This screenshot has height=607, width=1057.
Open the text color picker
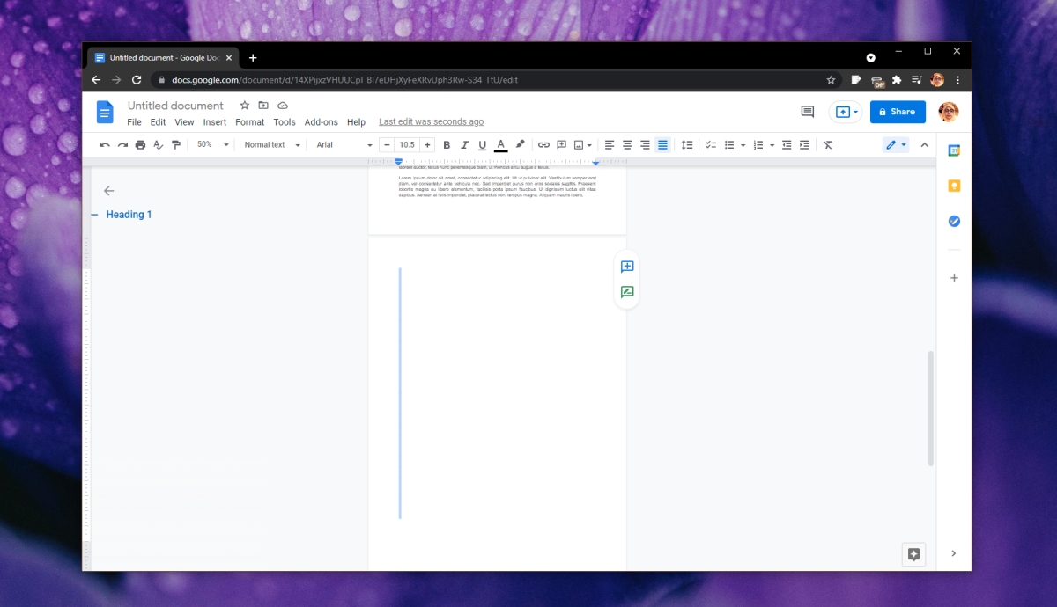tap(500, 145)
